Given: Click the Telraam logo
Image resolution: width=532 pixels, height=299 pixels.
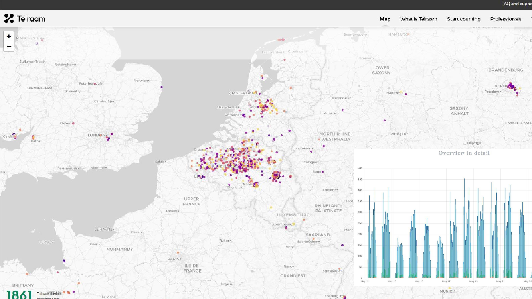Looking at the screenshot, I should 25,18.
